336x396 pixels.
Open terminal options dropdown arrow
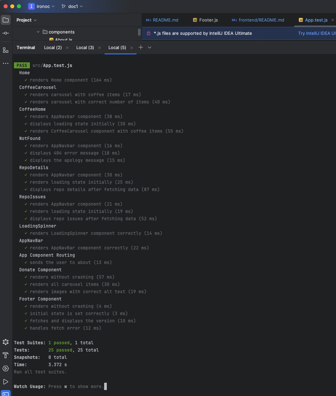point(150,47)
